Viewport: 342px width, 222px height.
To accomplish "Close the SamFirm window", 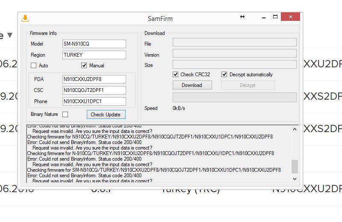I will pos(291,17).
